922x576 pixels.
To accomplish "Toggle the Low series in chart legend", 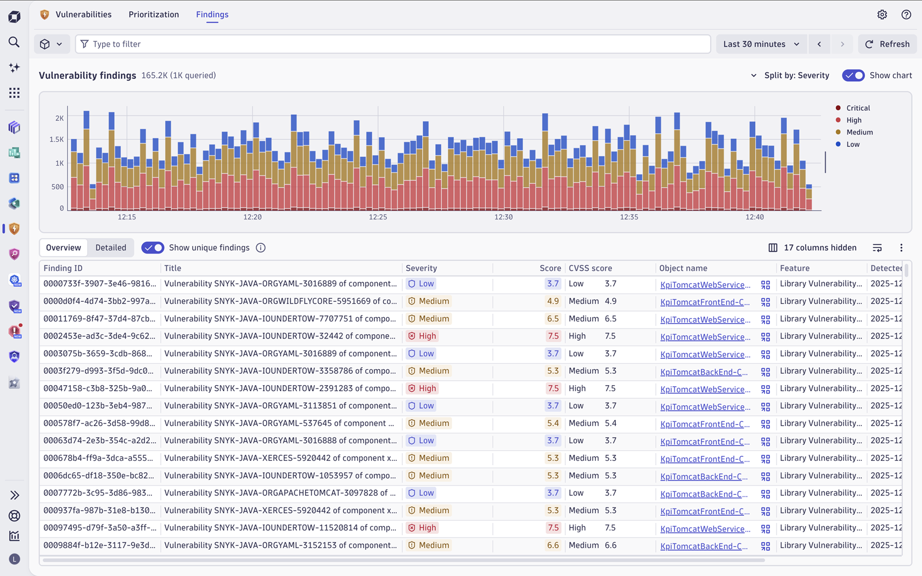I will pos(852,144).
